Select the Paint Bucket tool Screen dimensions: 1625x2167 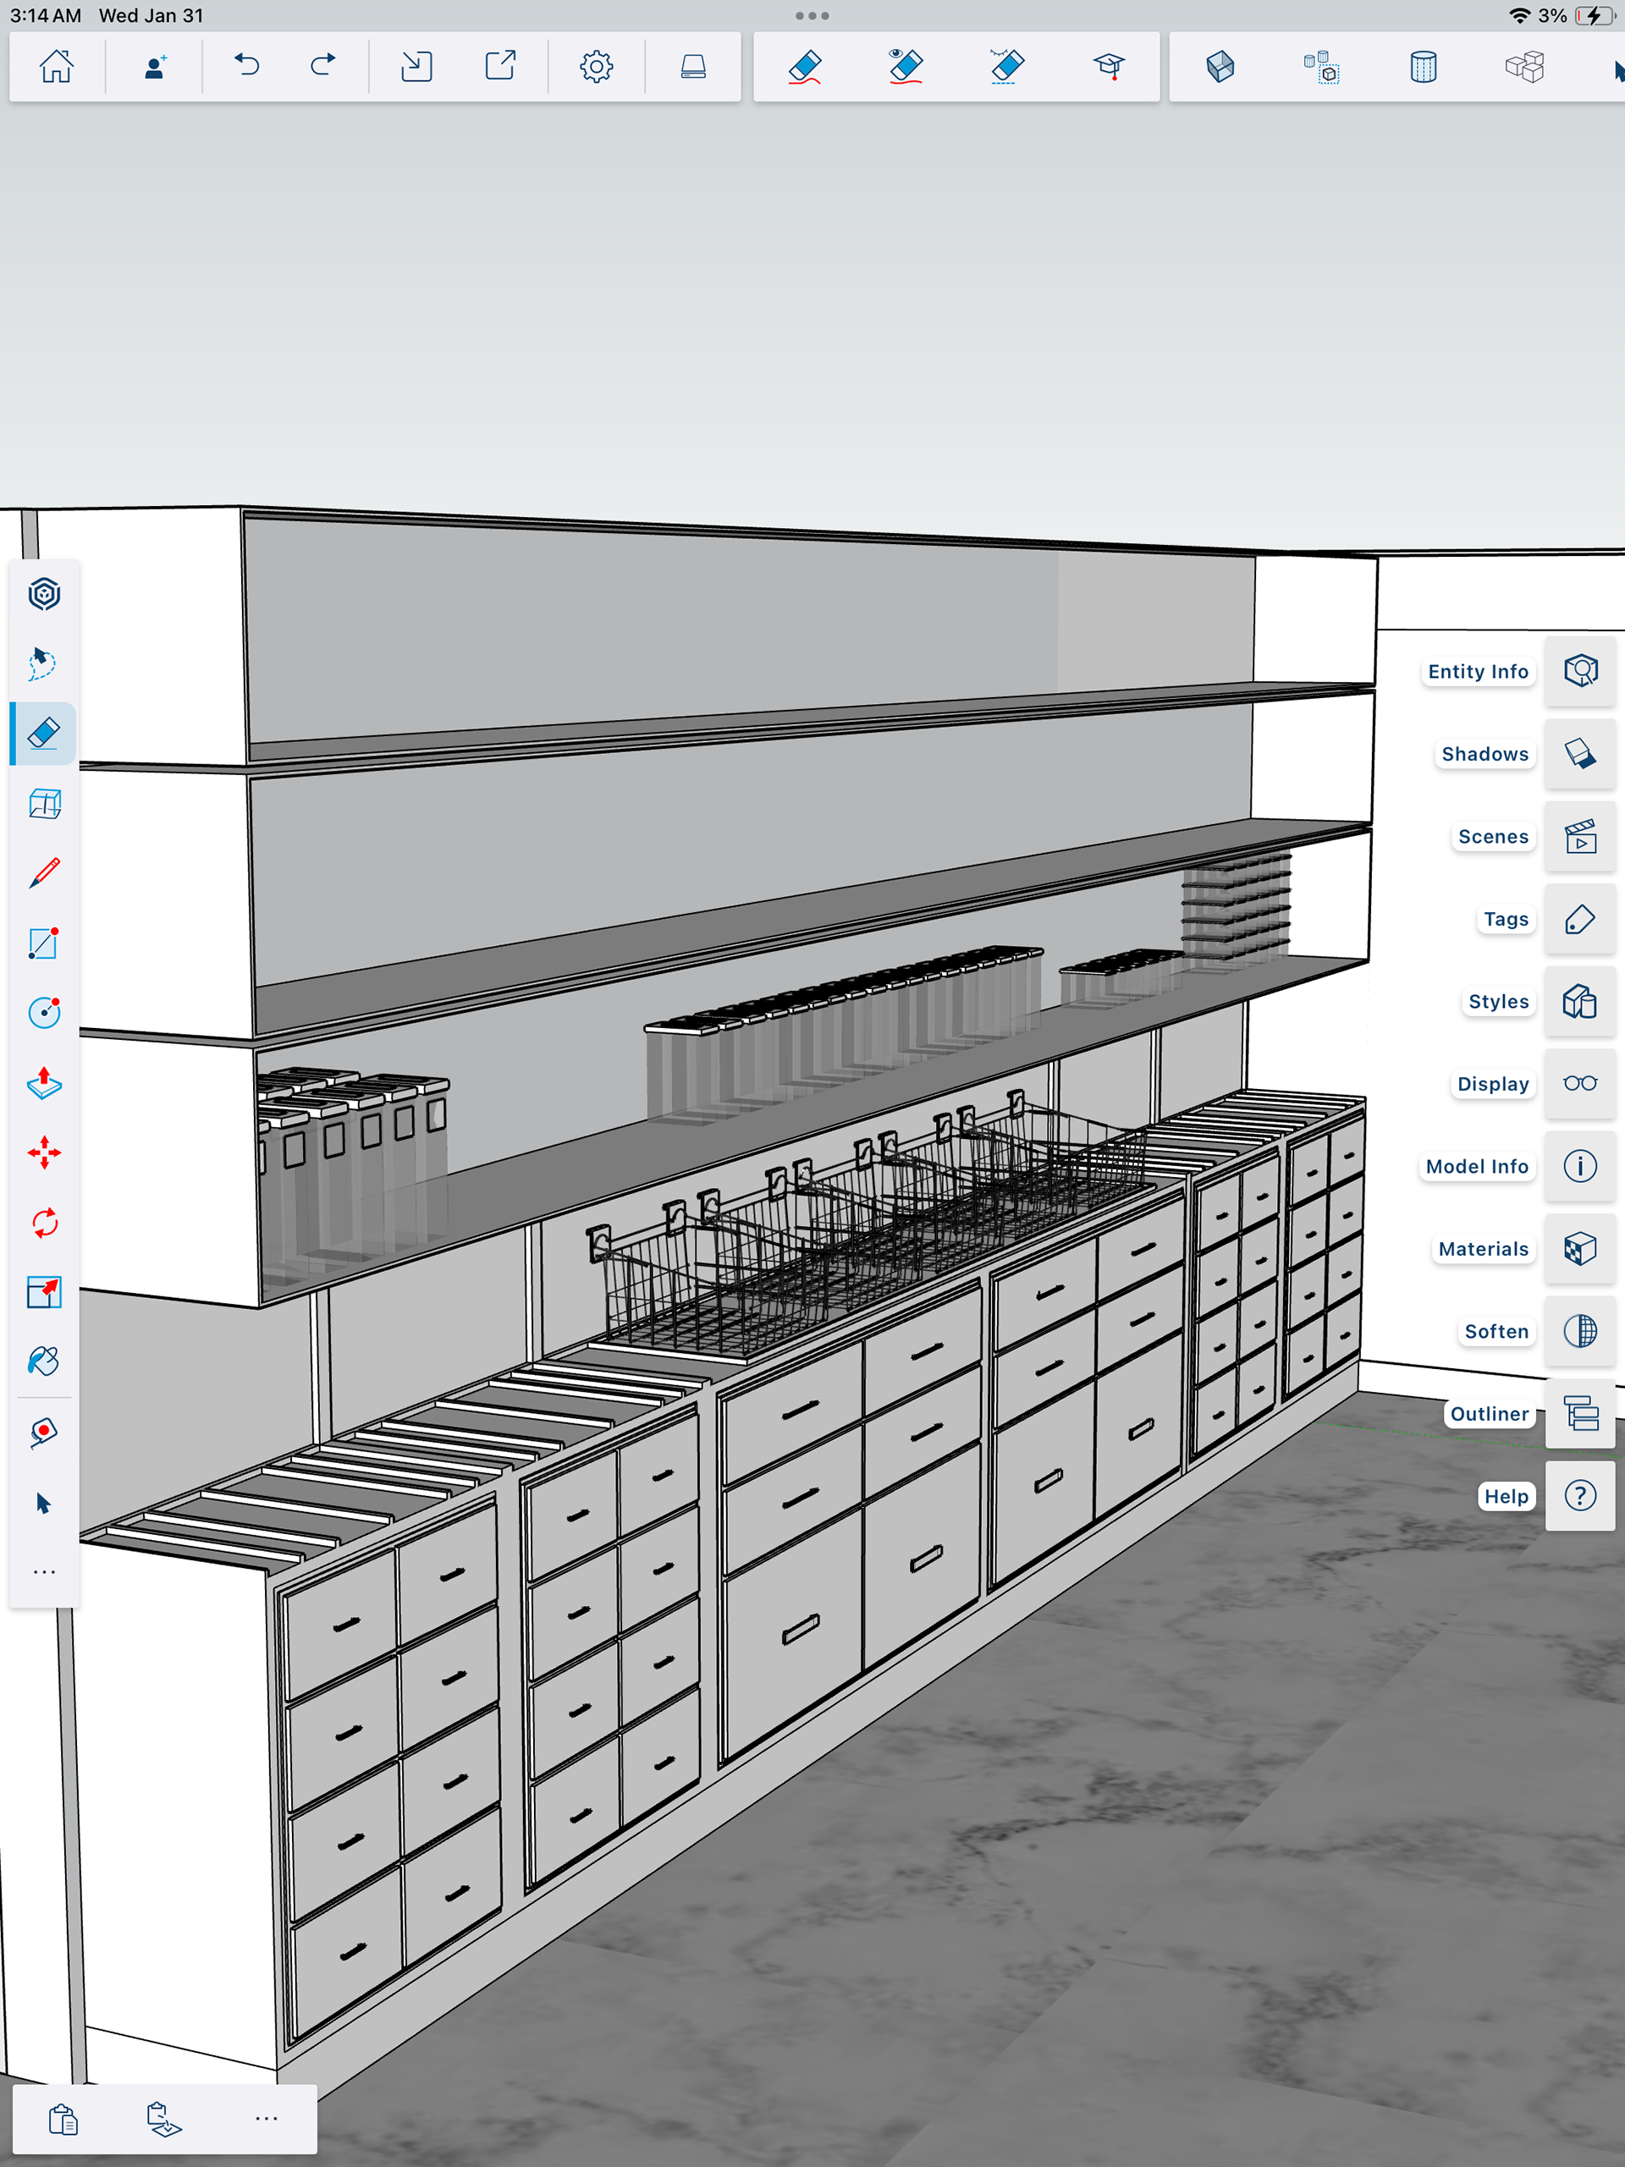pos(44,1361)
